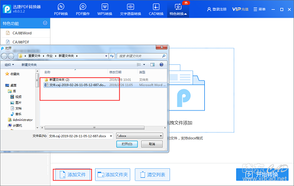This screenshot has width=294, height=186.
Task: Click the search magnifier icon
Action: [x=164, y=56]
